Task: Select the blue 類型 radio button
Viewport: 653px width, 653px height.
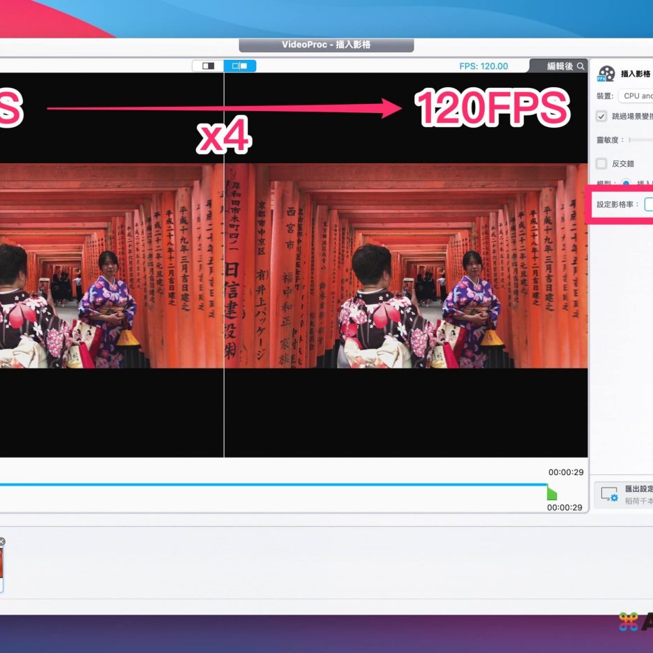Action: pos(626,183)
